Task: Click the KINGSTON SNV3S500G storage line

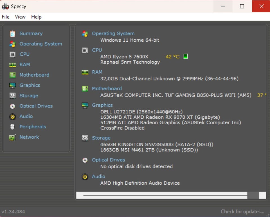Action: click(x=157, y=144)
